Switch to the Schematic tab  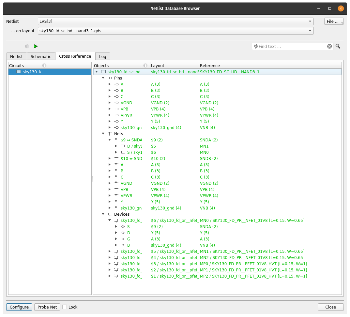tap(41, 56)
